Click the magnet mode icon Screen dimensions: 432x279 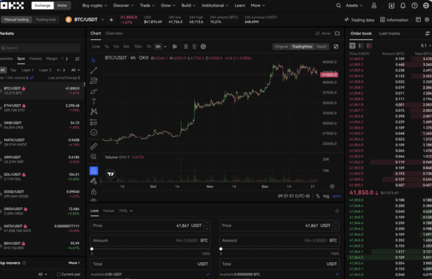coord(93,170)
